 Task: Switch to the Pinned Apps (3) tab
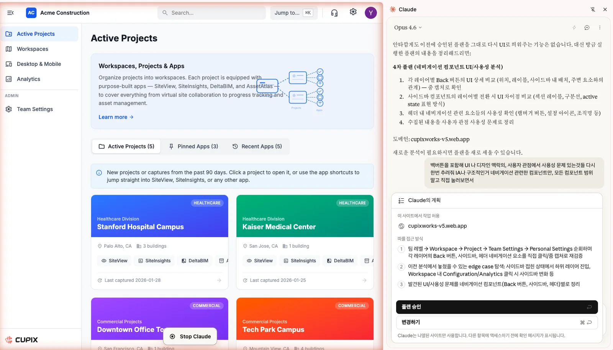(x=193, y=146)
